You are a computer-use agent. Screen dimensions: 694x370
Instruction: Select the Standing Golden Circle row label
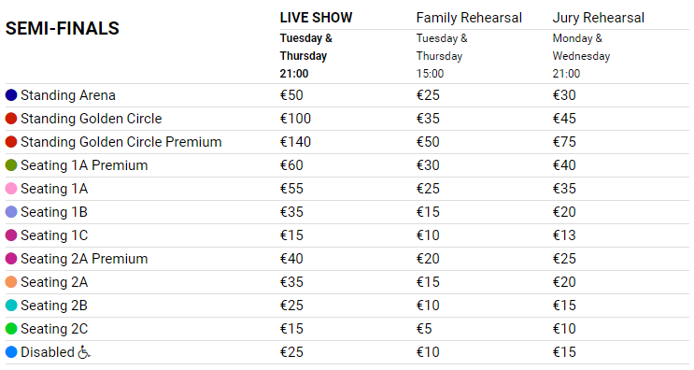(92, 119)
